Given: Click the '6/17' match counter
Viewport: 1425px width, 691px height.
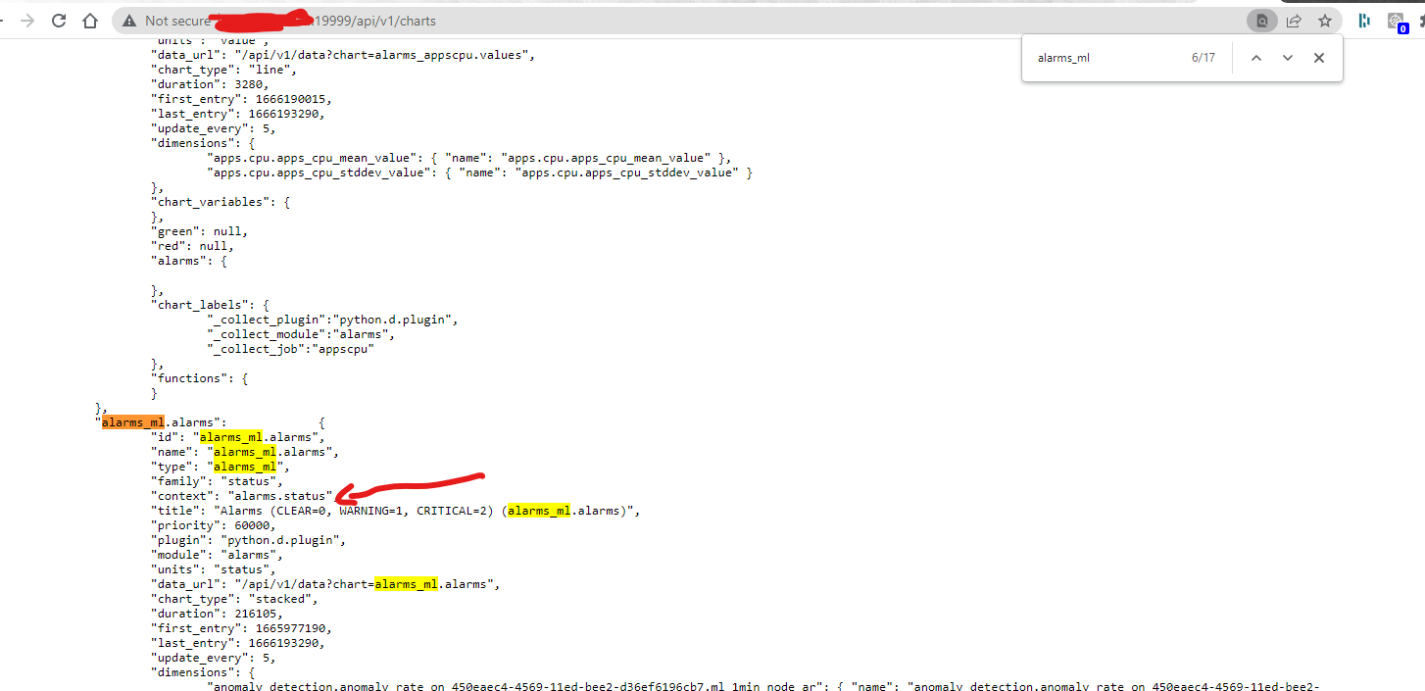Looking at the screenshot, I should click(1204, 57).
